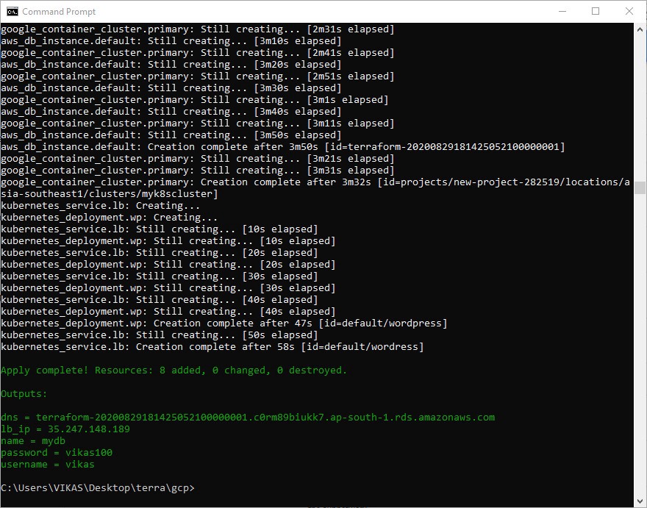The image size is (647, 508).
Task: Click the kubernetes_deployment.wp '[40s elapsed]' line
Action: [x=168, y=312]
